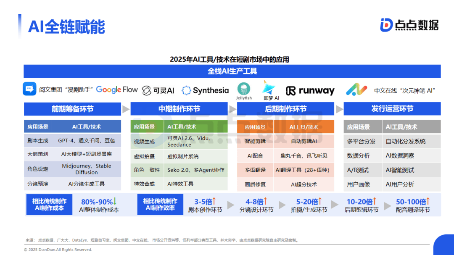Click the blue 阅文集团 chat robot icon
The image size is (454, 255).
[x=29, y=89]
